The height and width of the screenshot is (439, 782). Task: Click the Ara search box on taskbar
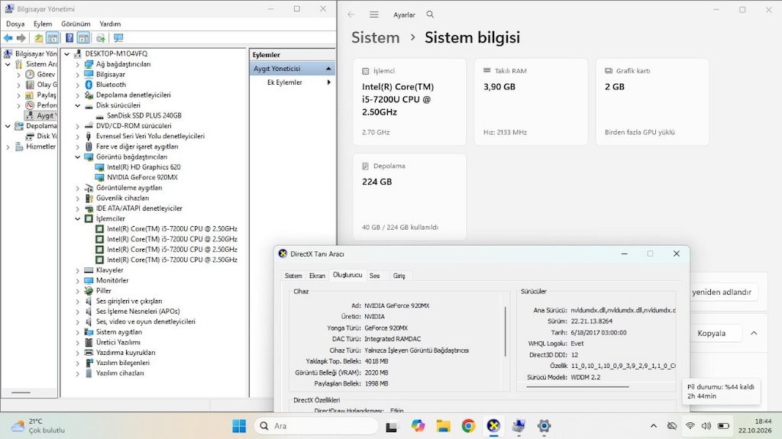pos(316,425)
